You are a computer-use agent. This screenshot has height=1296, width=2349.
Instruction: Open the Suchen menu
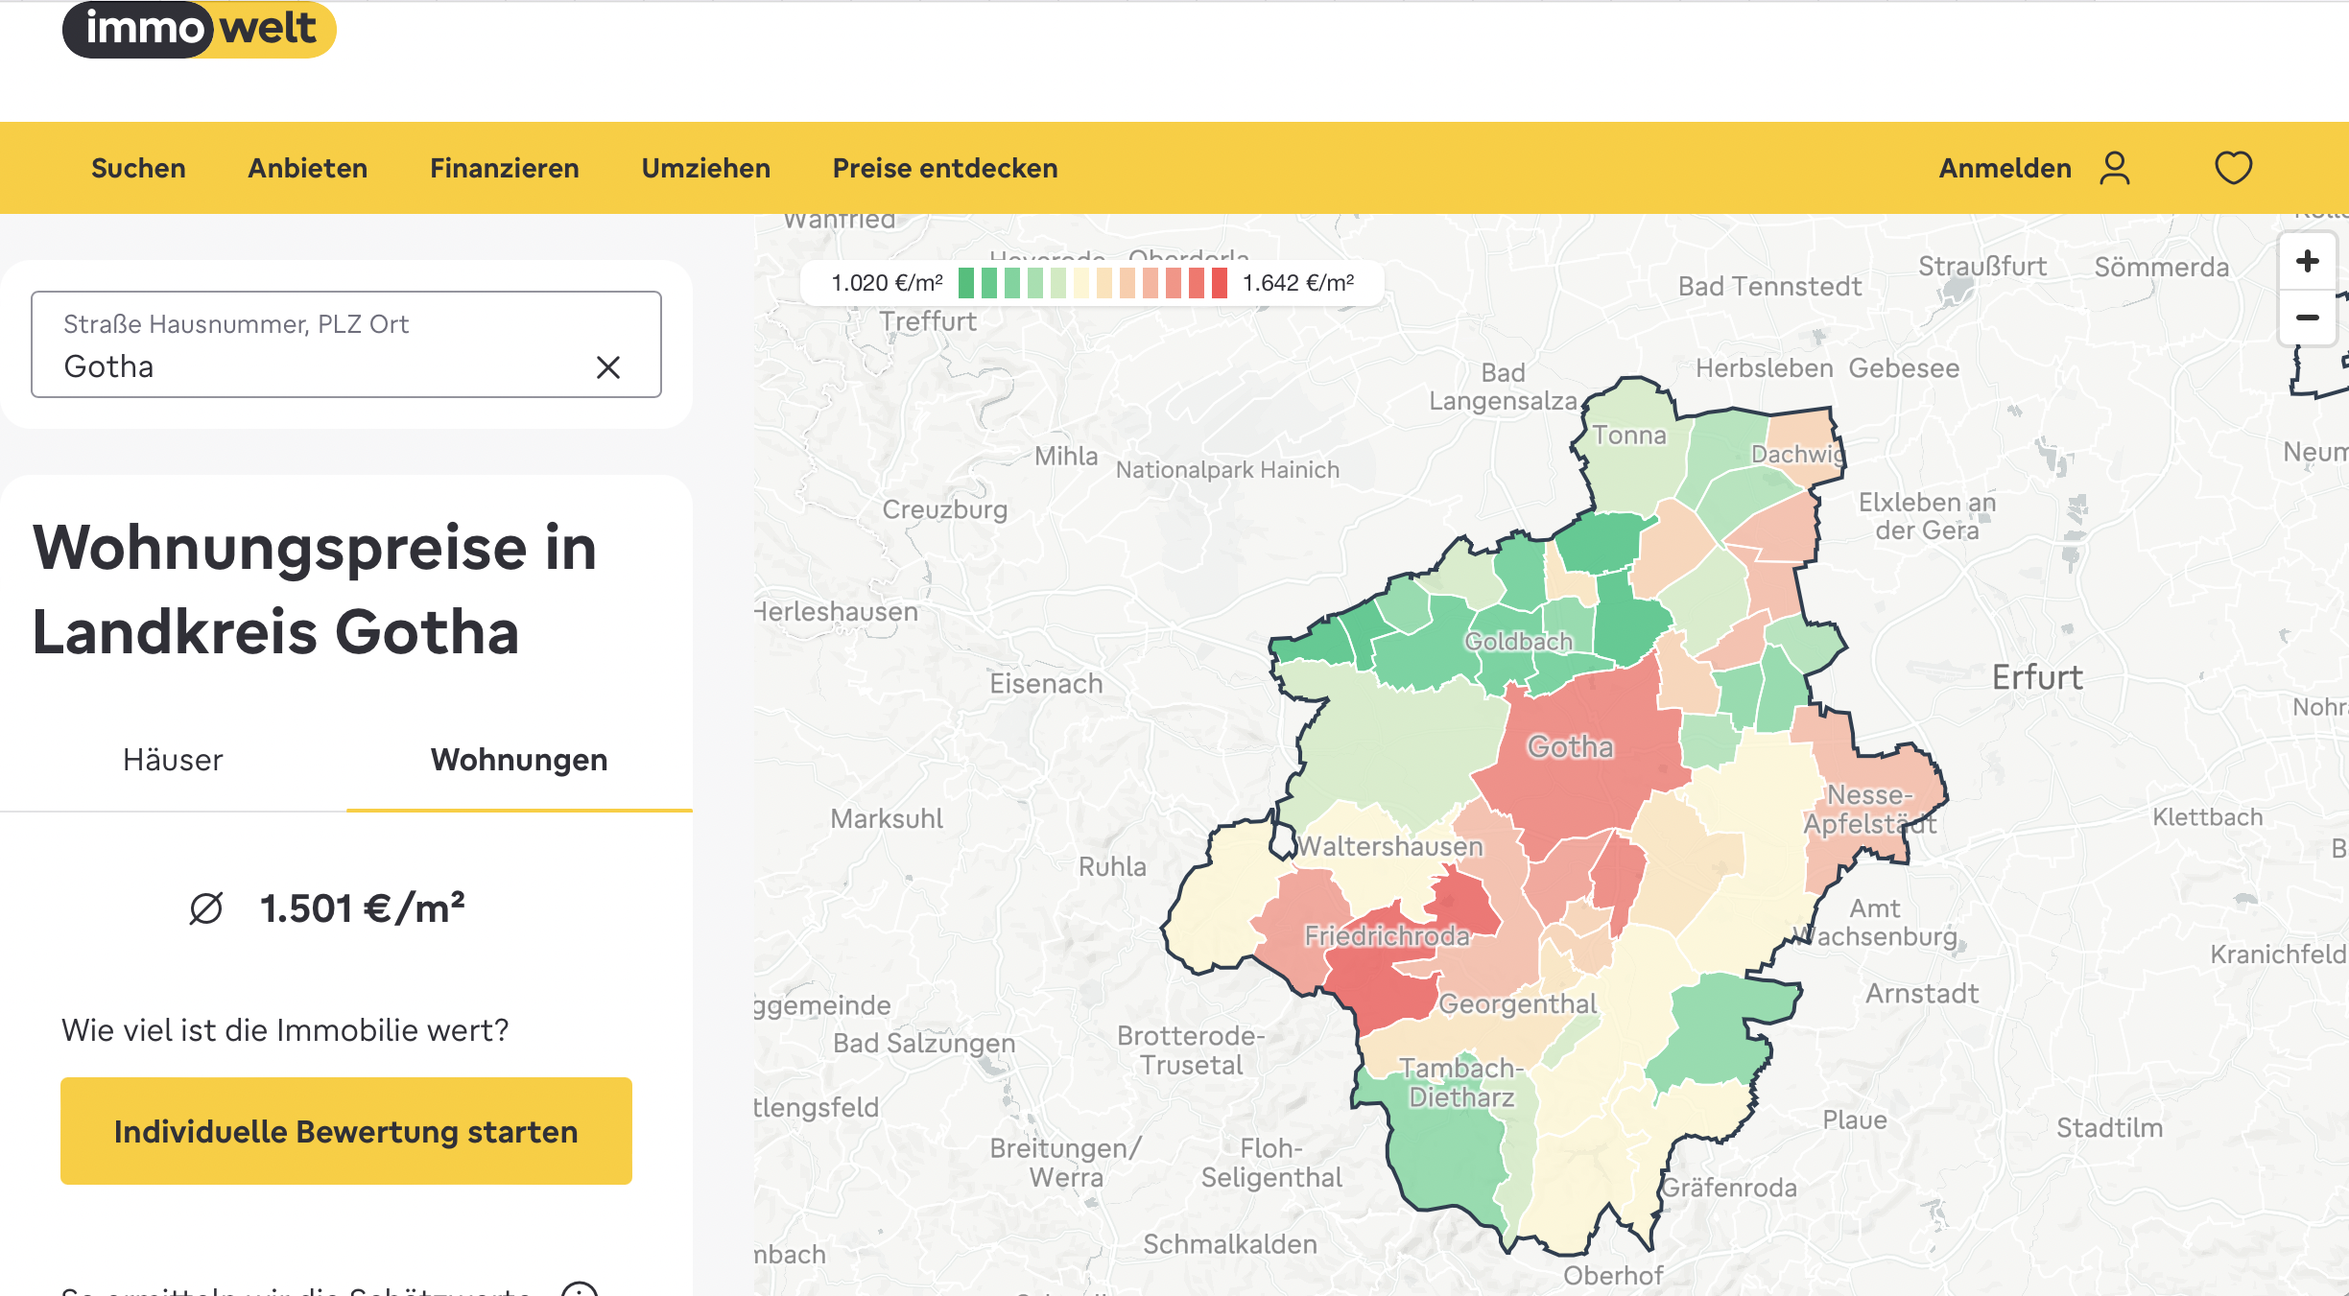pyautogui.click(x=138, y=168)
